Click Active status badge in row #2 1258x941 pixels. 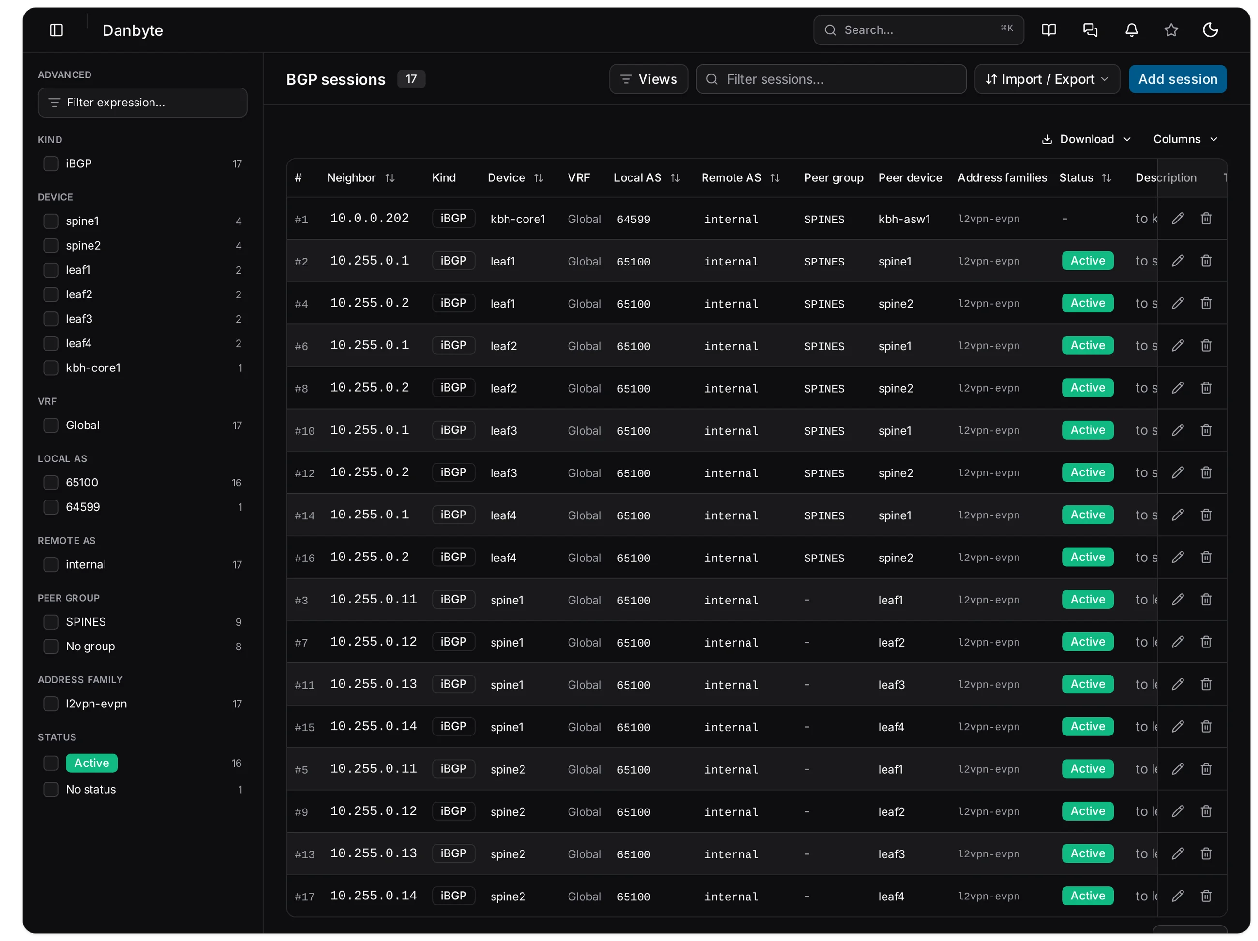[x=1087, y=261]
